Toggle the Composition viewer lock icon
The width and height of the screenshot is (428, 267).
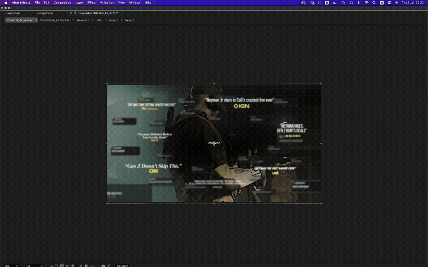coord(75,12)
